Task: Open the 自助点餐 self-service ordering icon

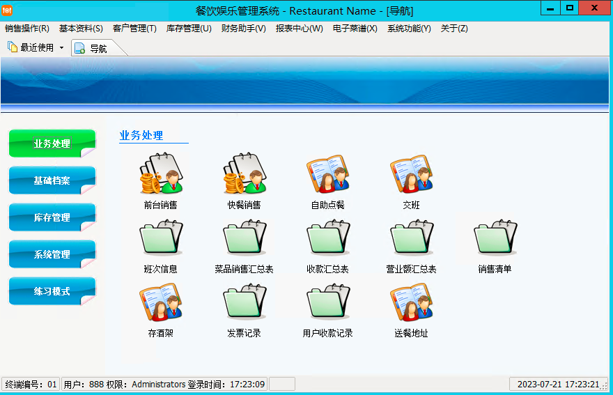Action: click(x=327, y=174)
